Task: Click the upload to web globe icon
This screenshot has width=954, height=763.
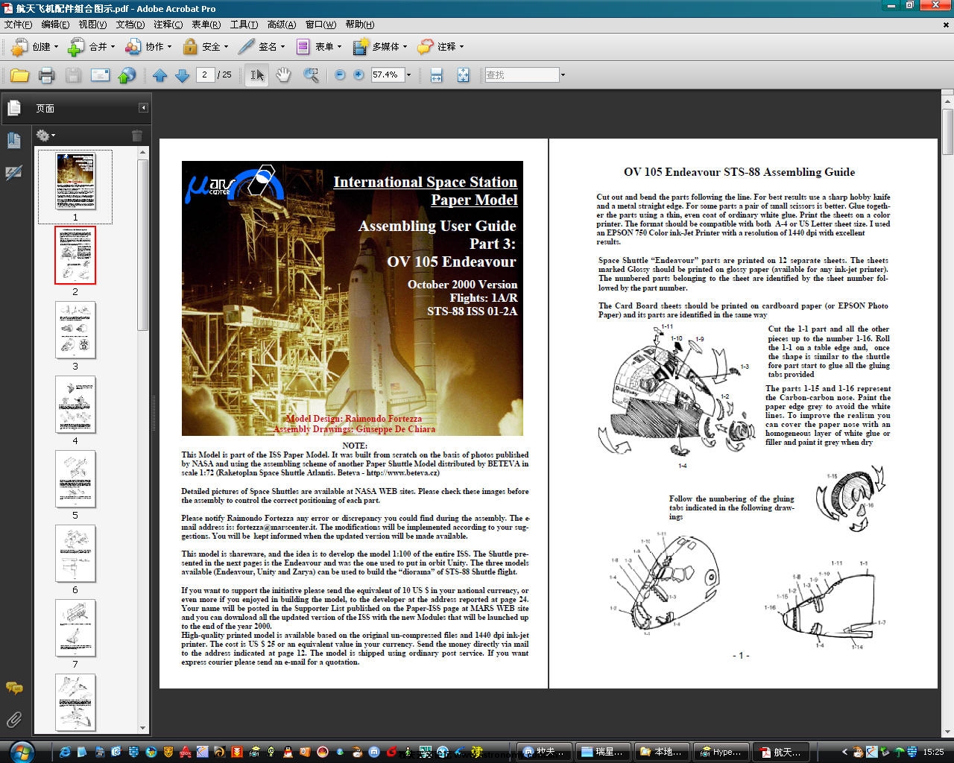Action: click(x=127, y=75)
